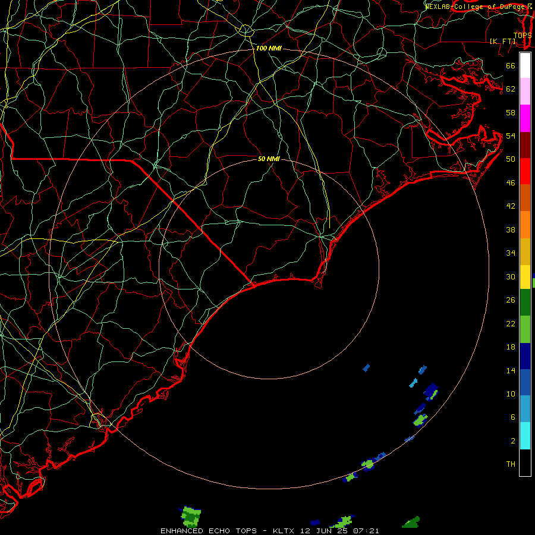Click the '30' legend value
The width and height of the screenshot is (535, 535).
[x=511, y=276]
